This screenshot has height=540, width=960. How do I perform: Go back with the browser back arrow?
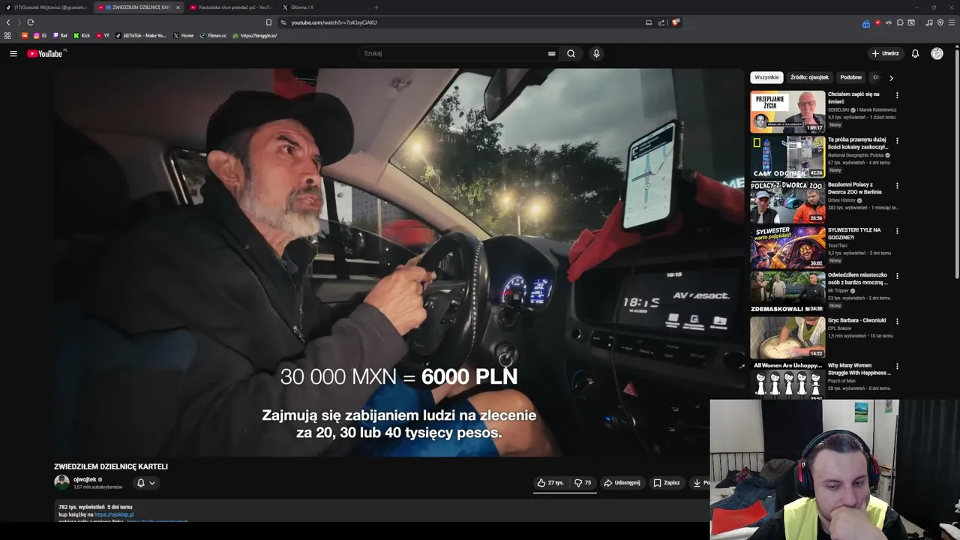(x=8, y=22)
